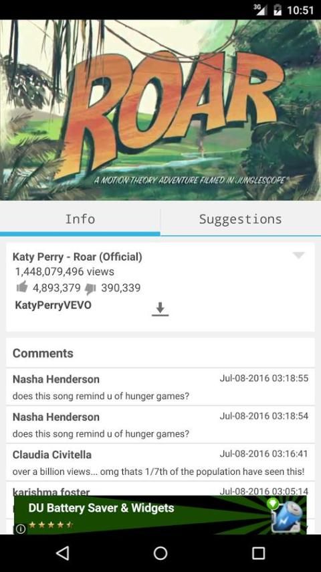Expand video details with gray triangle

[298, 255]
